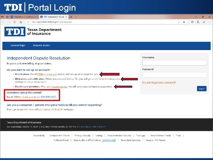Open the Accessibility footer link
213x160 pixels.
point(39,135)
